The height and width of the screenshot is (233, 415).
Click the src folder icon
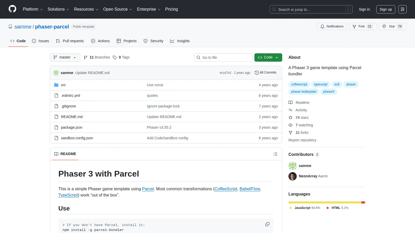56,85
